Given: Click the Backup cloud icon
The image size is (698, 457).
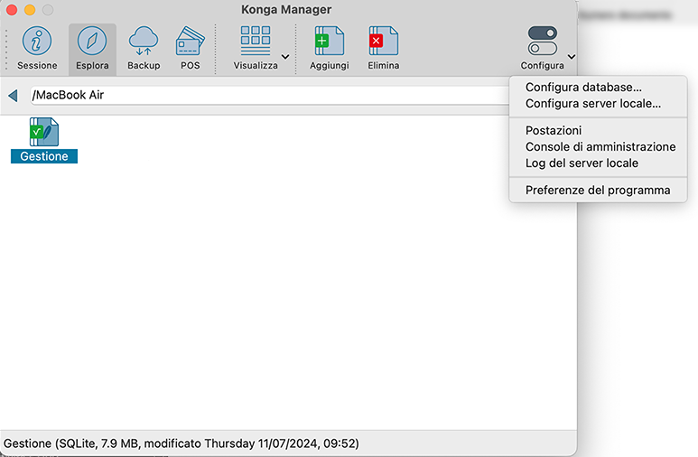Looking at the screenshot, I should 144,42.
